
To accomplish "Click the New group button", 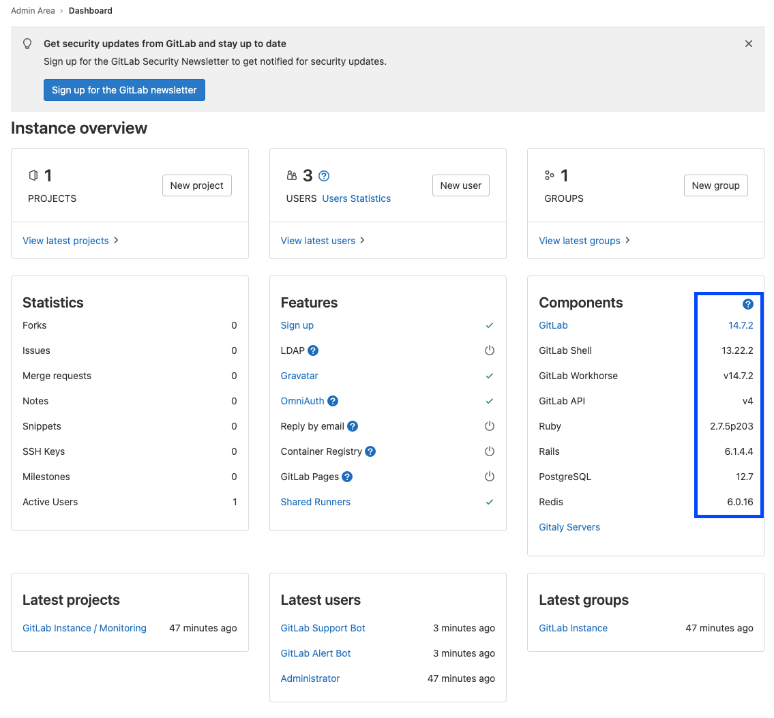I will pos(715,185).
